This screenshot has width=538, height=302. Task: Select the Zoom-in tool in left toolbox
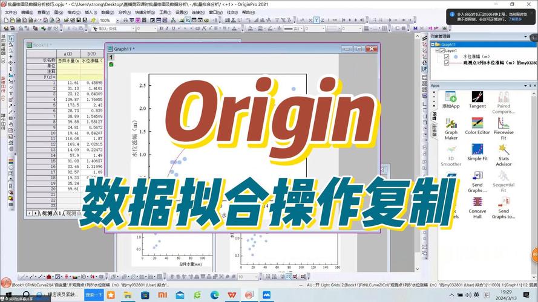tap(11, 45)
